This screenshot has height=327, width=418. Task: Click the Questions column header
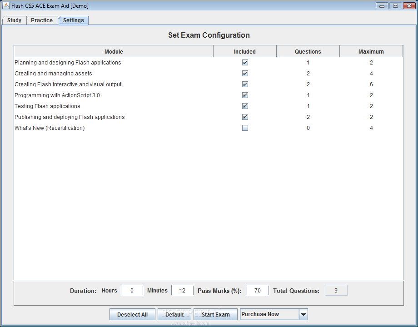click(308, 51)
